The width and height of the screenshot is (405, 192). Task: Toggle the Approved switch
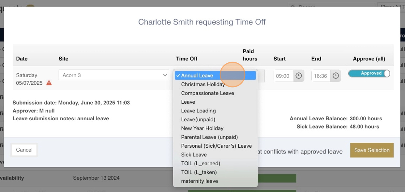coord(369,73)
